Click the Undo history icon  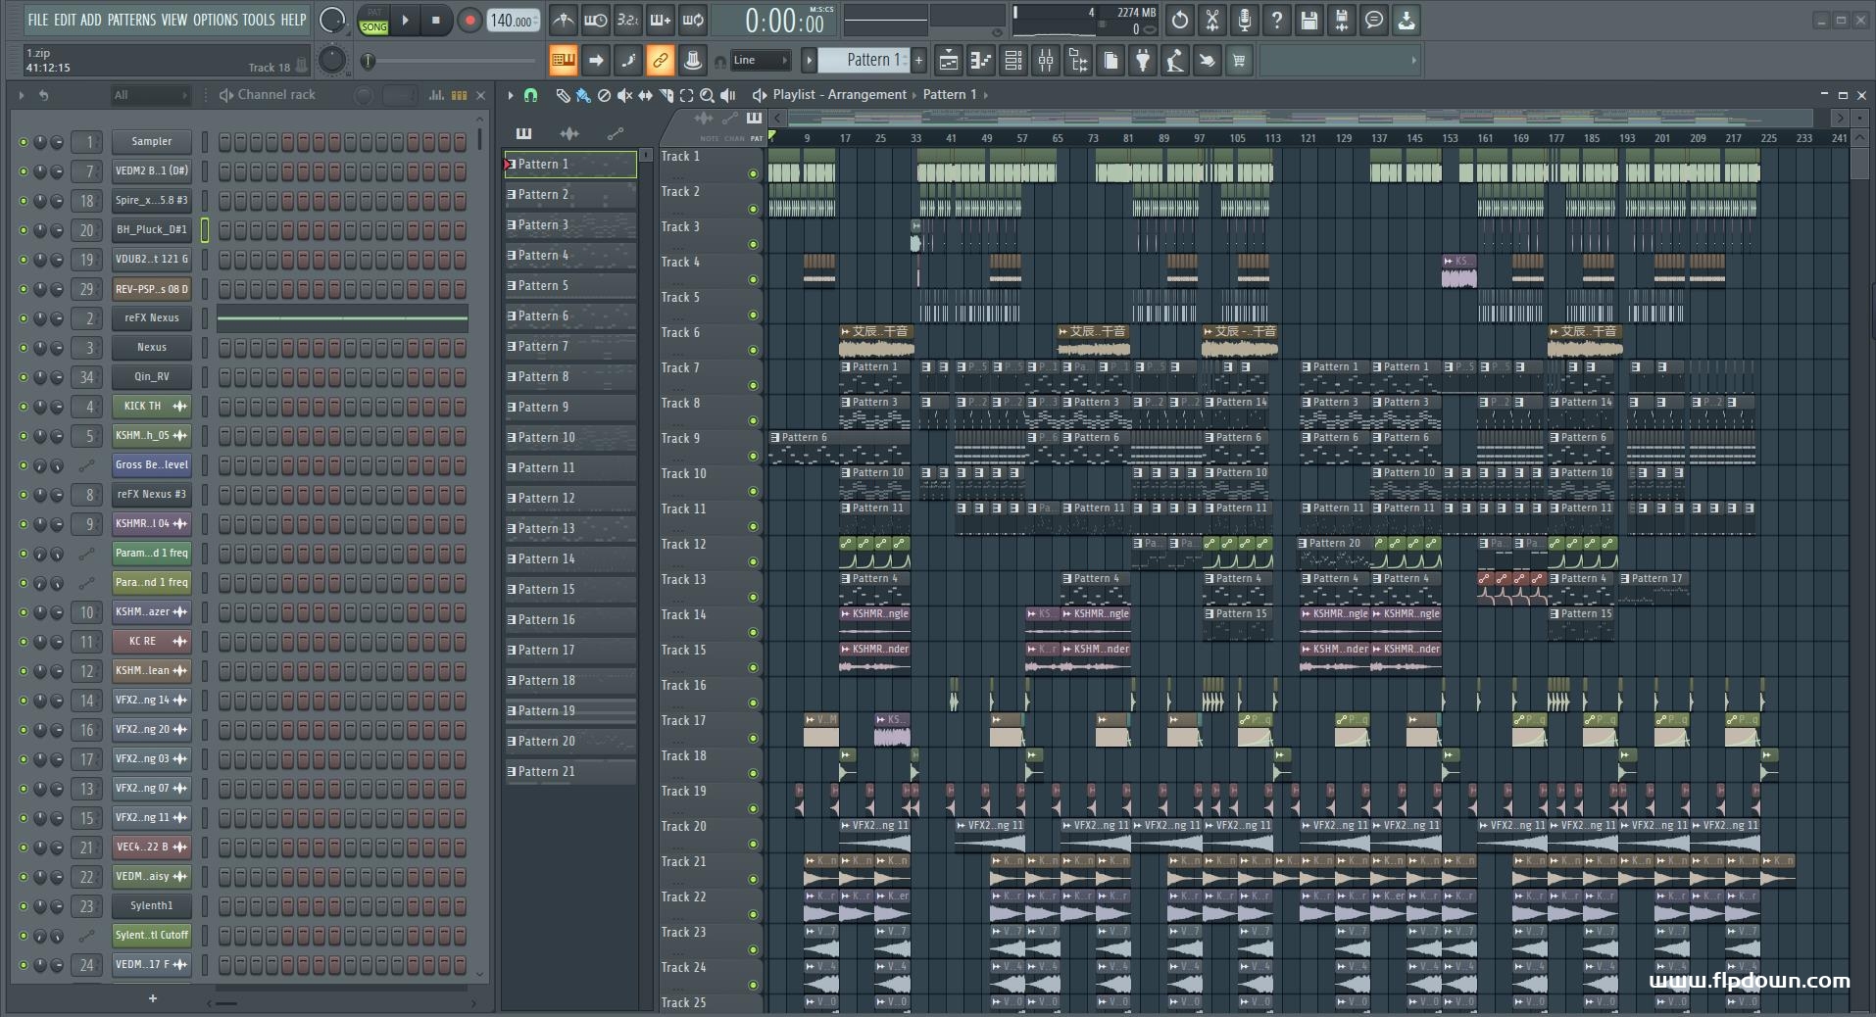pos(1180,20)
